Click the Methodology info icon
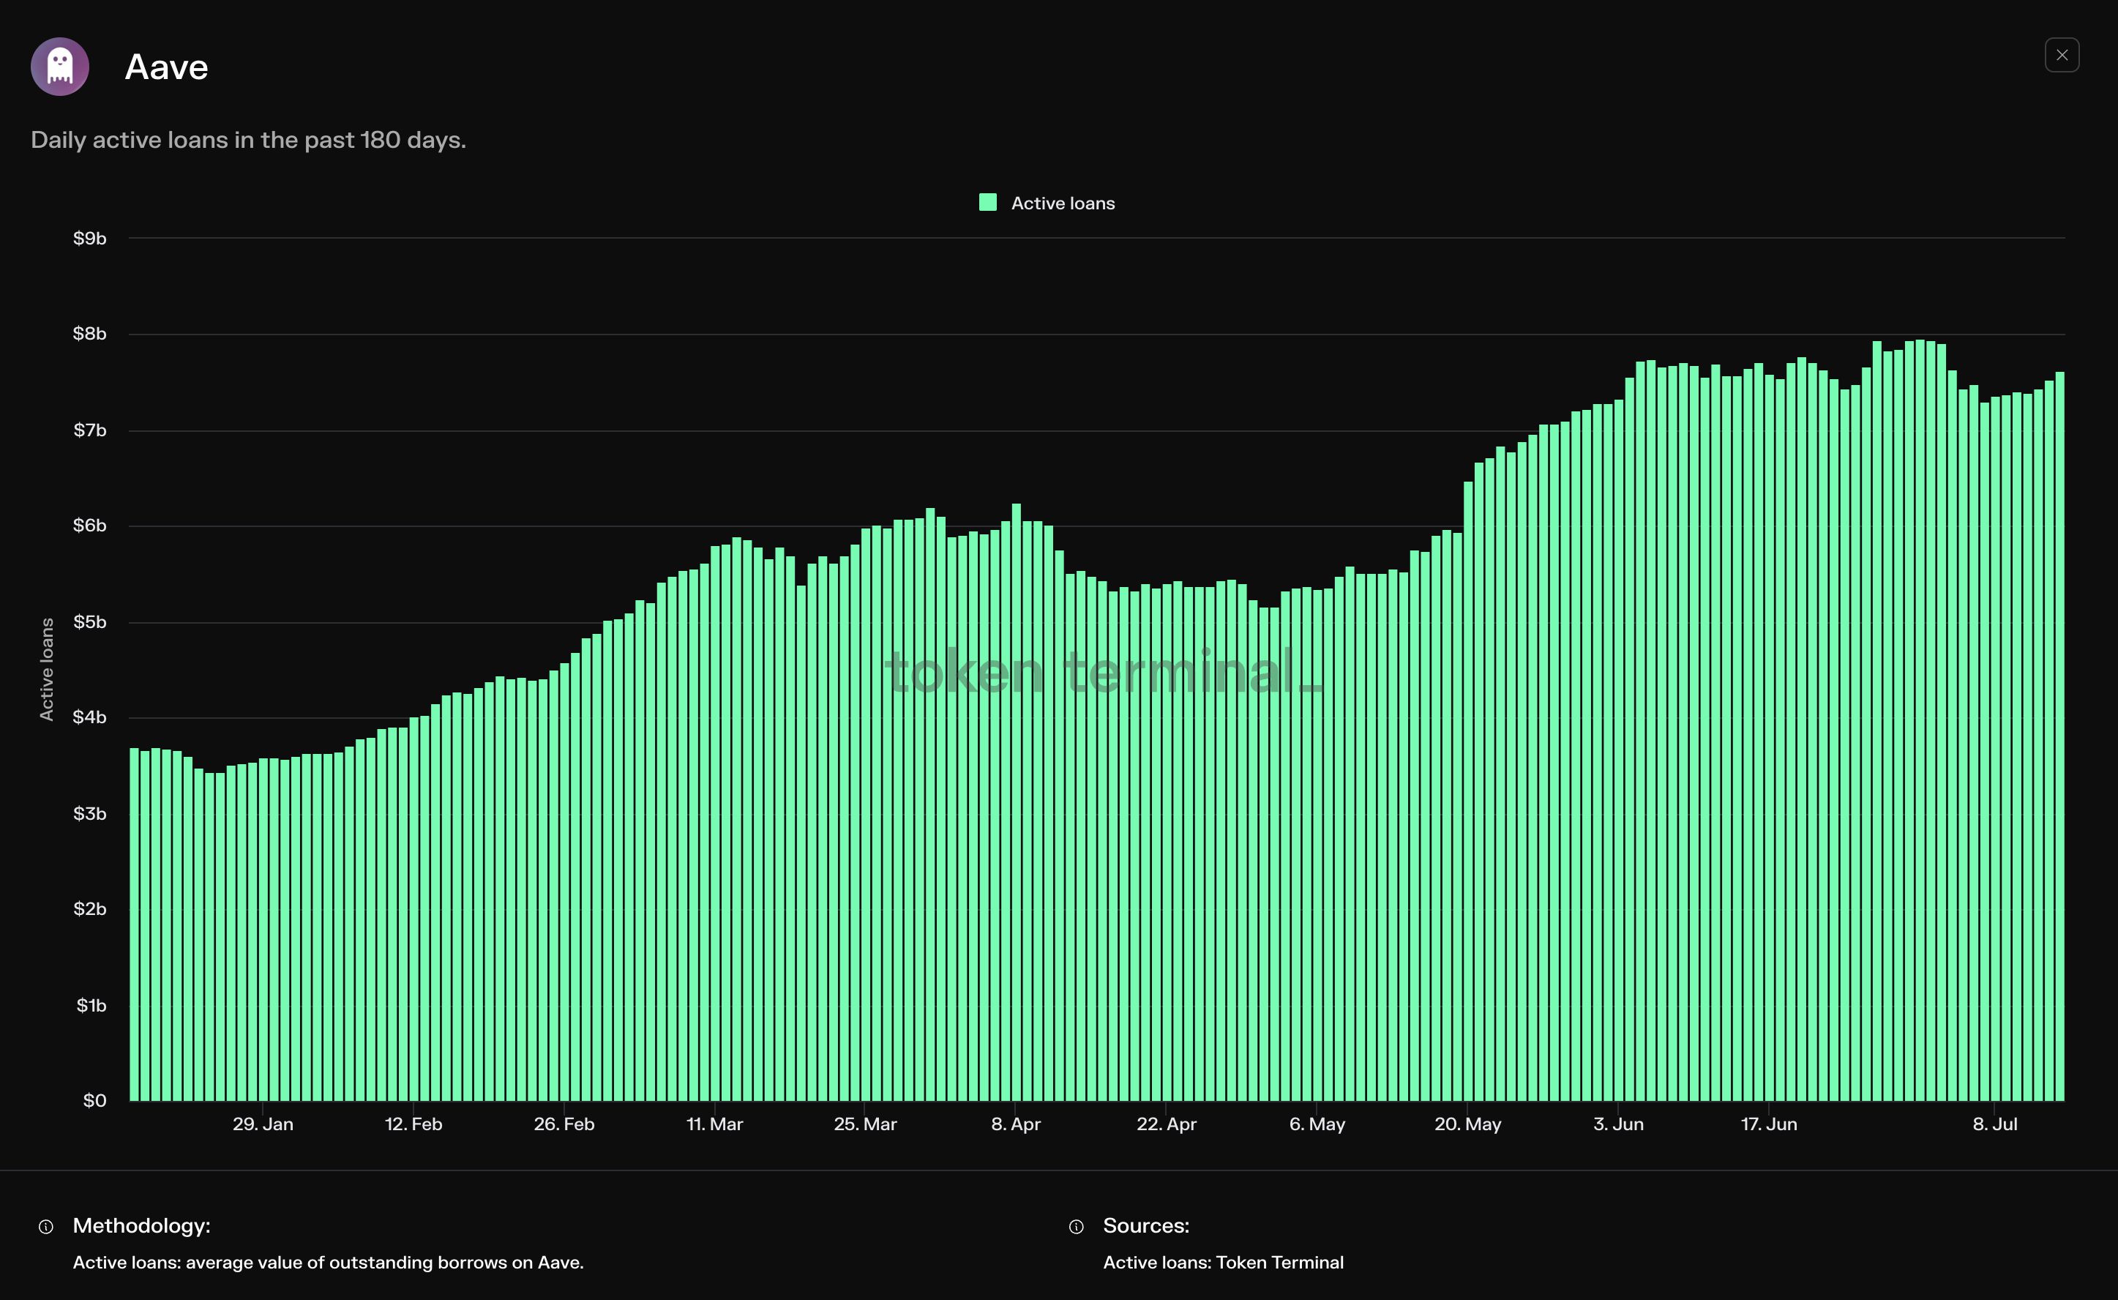 pos(46,1227)
